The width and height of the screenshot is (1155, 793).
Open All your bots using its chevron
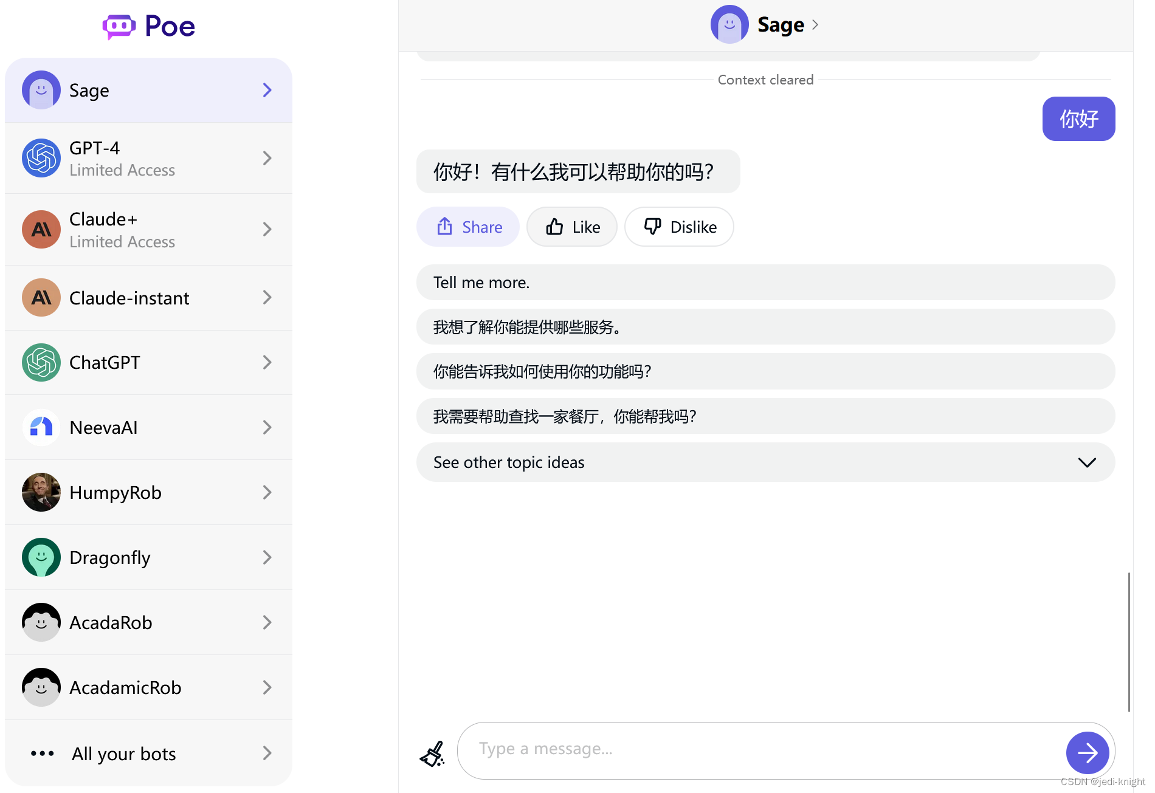click(x=267, y=753)
